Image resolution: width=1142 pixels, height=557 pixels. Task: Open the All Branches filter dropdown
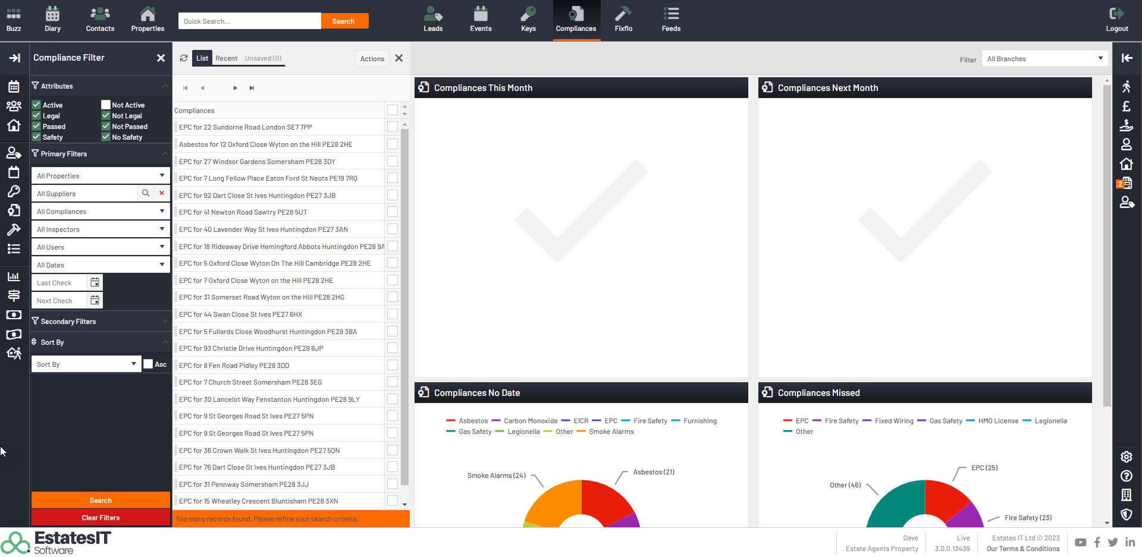coord(1044,58)
